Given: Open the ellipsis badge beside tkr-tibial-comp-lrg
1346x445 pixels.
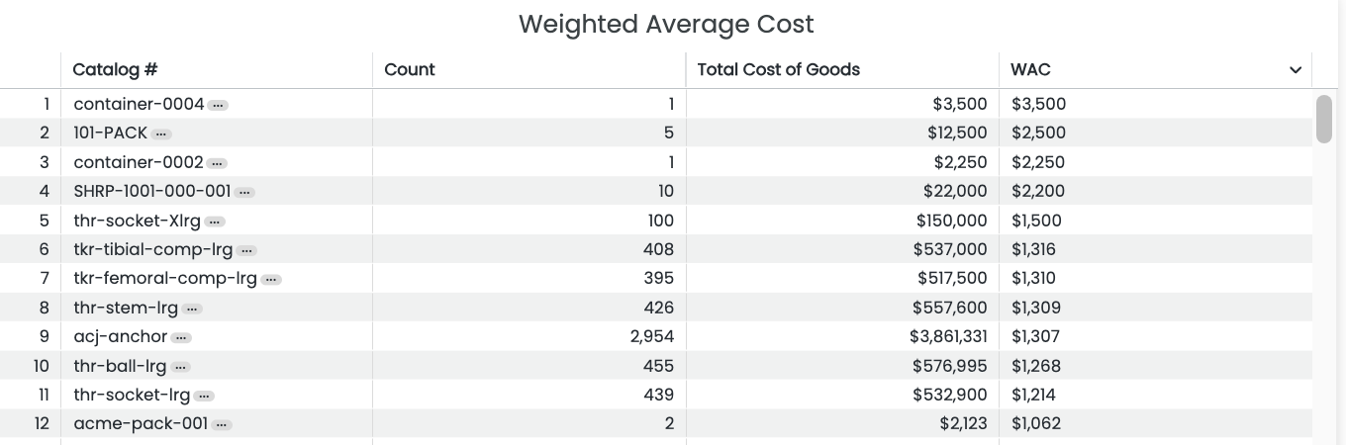Looking at the screenshot, I should 246,250.
